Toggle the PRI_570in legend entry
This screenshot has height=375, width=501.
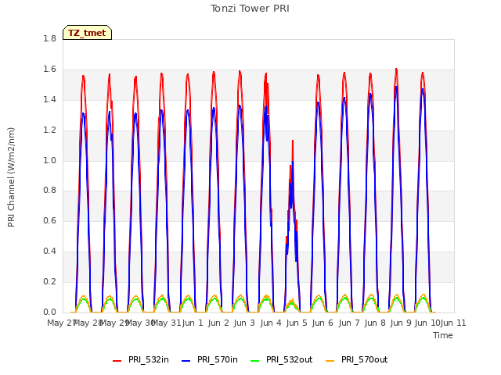(210, 359)
